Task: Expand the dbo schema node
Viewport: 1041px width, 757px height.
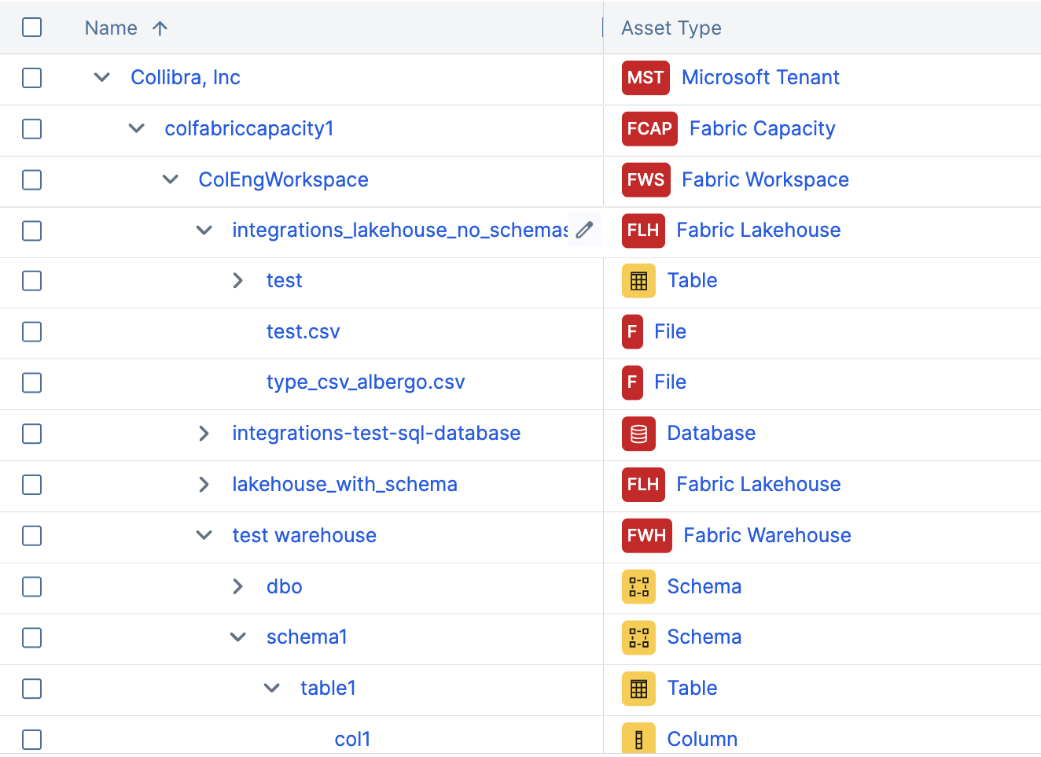Action: pyautogui.click(x=238, y=587)
